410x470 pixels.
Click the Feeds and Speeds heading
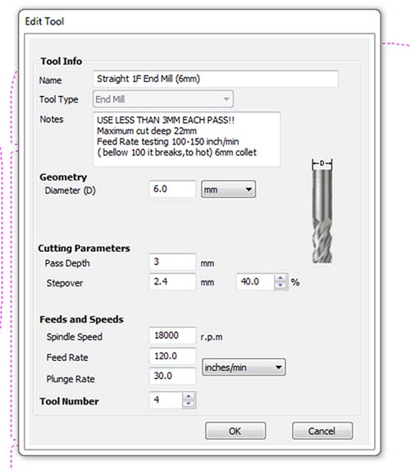pyautogui.click(x=81, y=319)
